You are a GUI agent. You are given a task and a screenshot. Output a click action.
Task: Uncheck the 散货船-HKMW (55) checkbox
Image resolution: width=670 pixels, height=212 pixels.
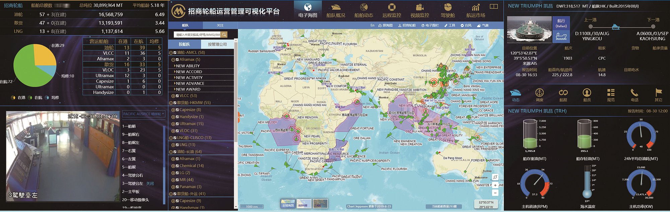[x=175, y=103]
